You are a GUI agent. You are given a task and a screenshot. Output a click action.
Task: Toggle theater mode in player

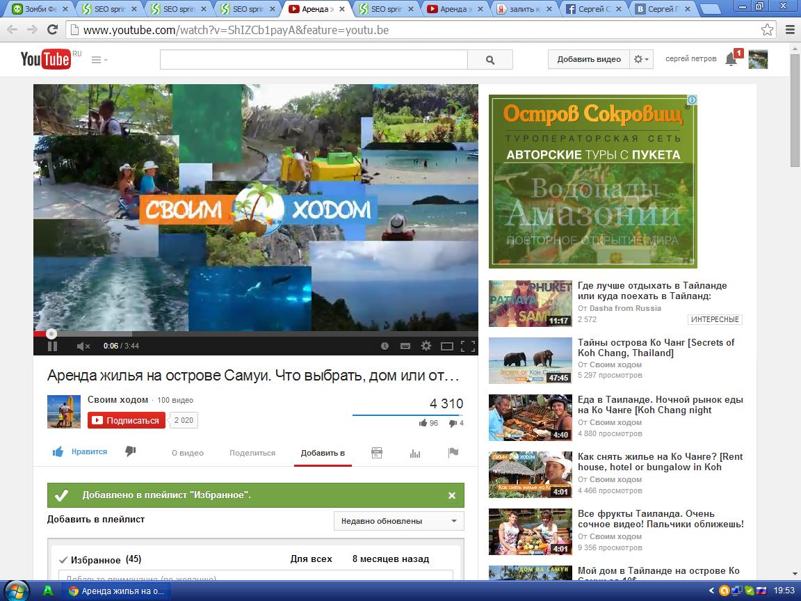[447, 346]
